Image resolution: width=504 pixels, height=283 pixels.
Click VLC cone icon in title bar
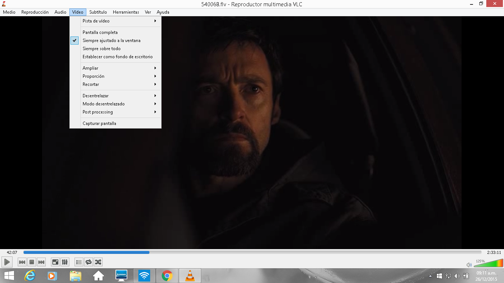(x=4, y=4)
